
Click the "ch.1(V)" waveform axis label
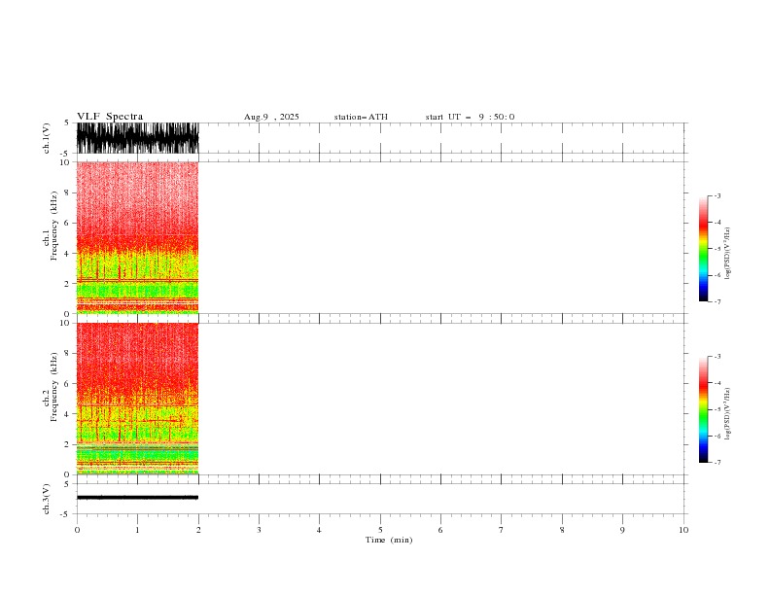pyautogui.click(x=47, y=138)
